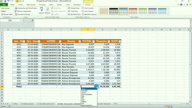192x108 pixels.
Task: Click the minimize ribbon caret icon
Action: (178, 5)
